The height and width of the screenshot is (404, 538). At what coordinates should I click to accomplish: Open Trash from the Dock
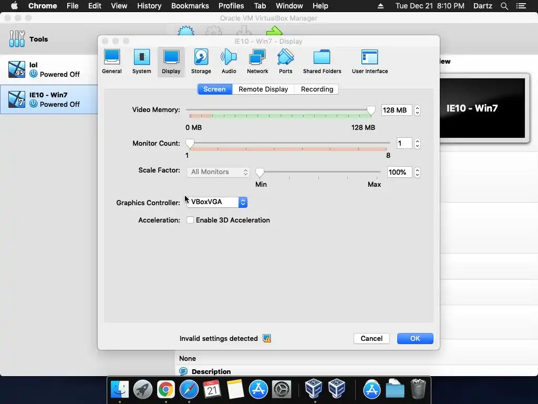click(418, 389)
